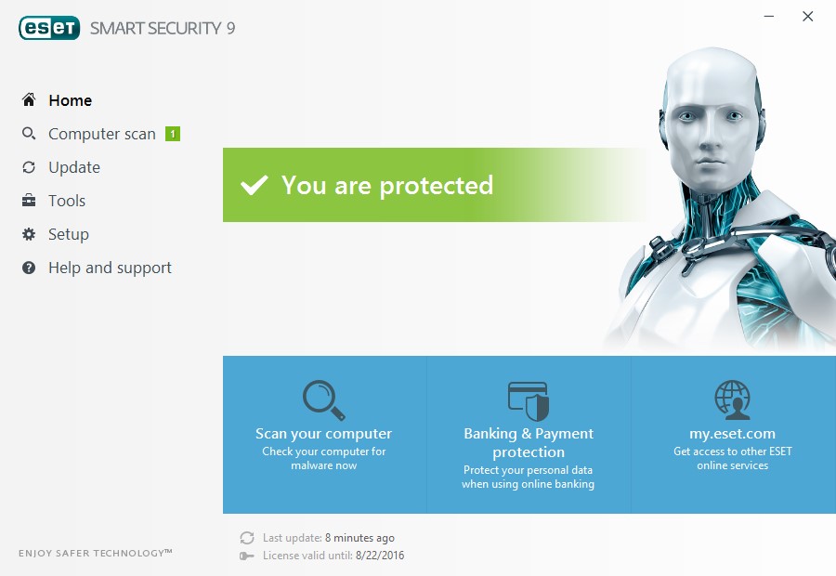Click the Banking card shield icon

tap(529, 400)
